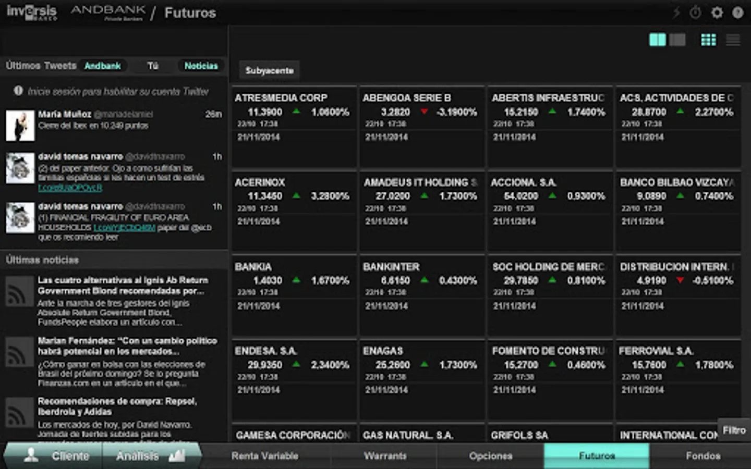Click red down arrow on ABENGOA tile
Image resolution: width=751 pixels, height=469 pixels.
[424, 112]
